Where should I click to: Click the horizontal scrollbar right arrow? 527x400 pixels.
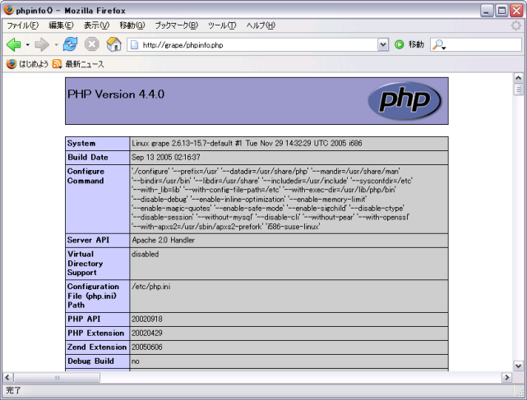click(x=506, y=377)
